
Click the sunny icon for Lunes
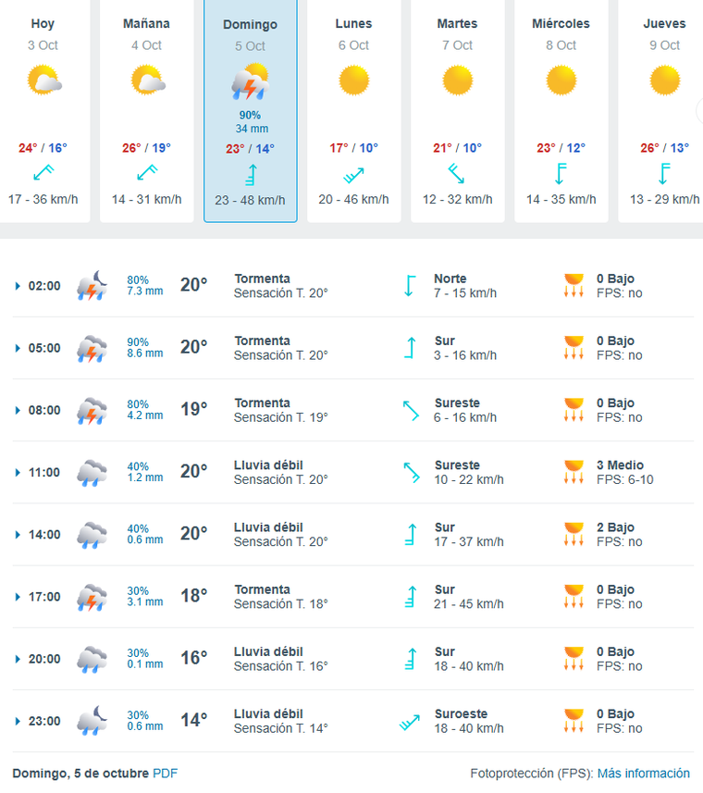click(353, 81)
